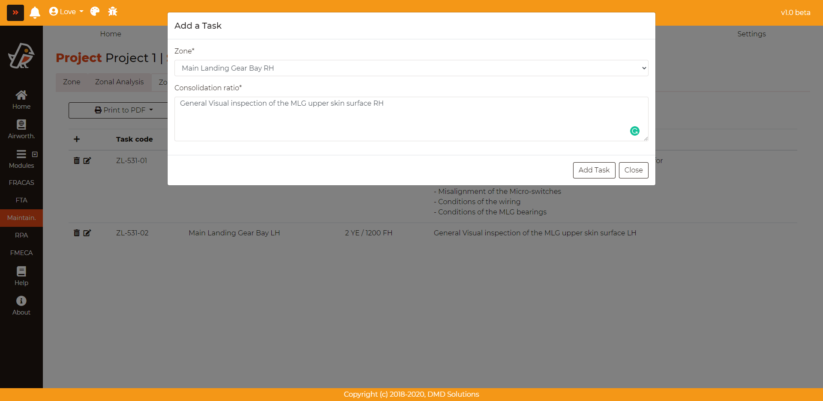Edit task ZL-531-02 with pencil icon

87,233
